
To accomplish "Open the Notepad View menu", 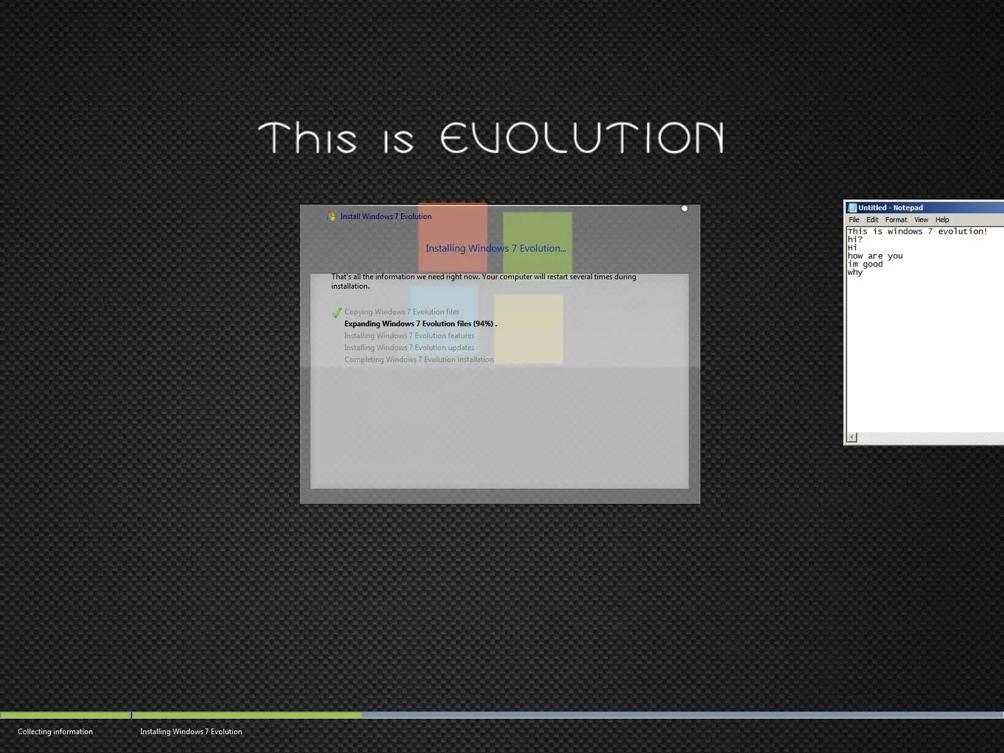I will (x=921, y=220).
